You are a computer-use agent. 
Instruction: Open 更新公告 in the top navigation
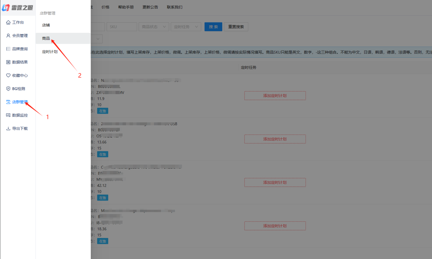pos(150,7)
